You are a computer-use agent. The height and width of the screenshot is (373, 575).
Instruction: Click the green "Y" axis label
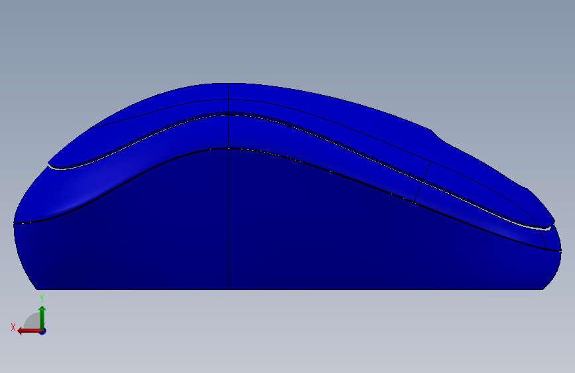(42, 299)
